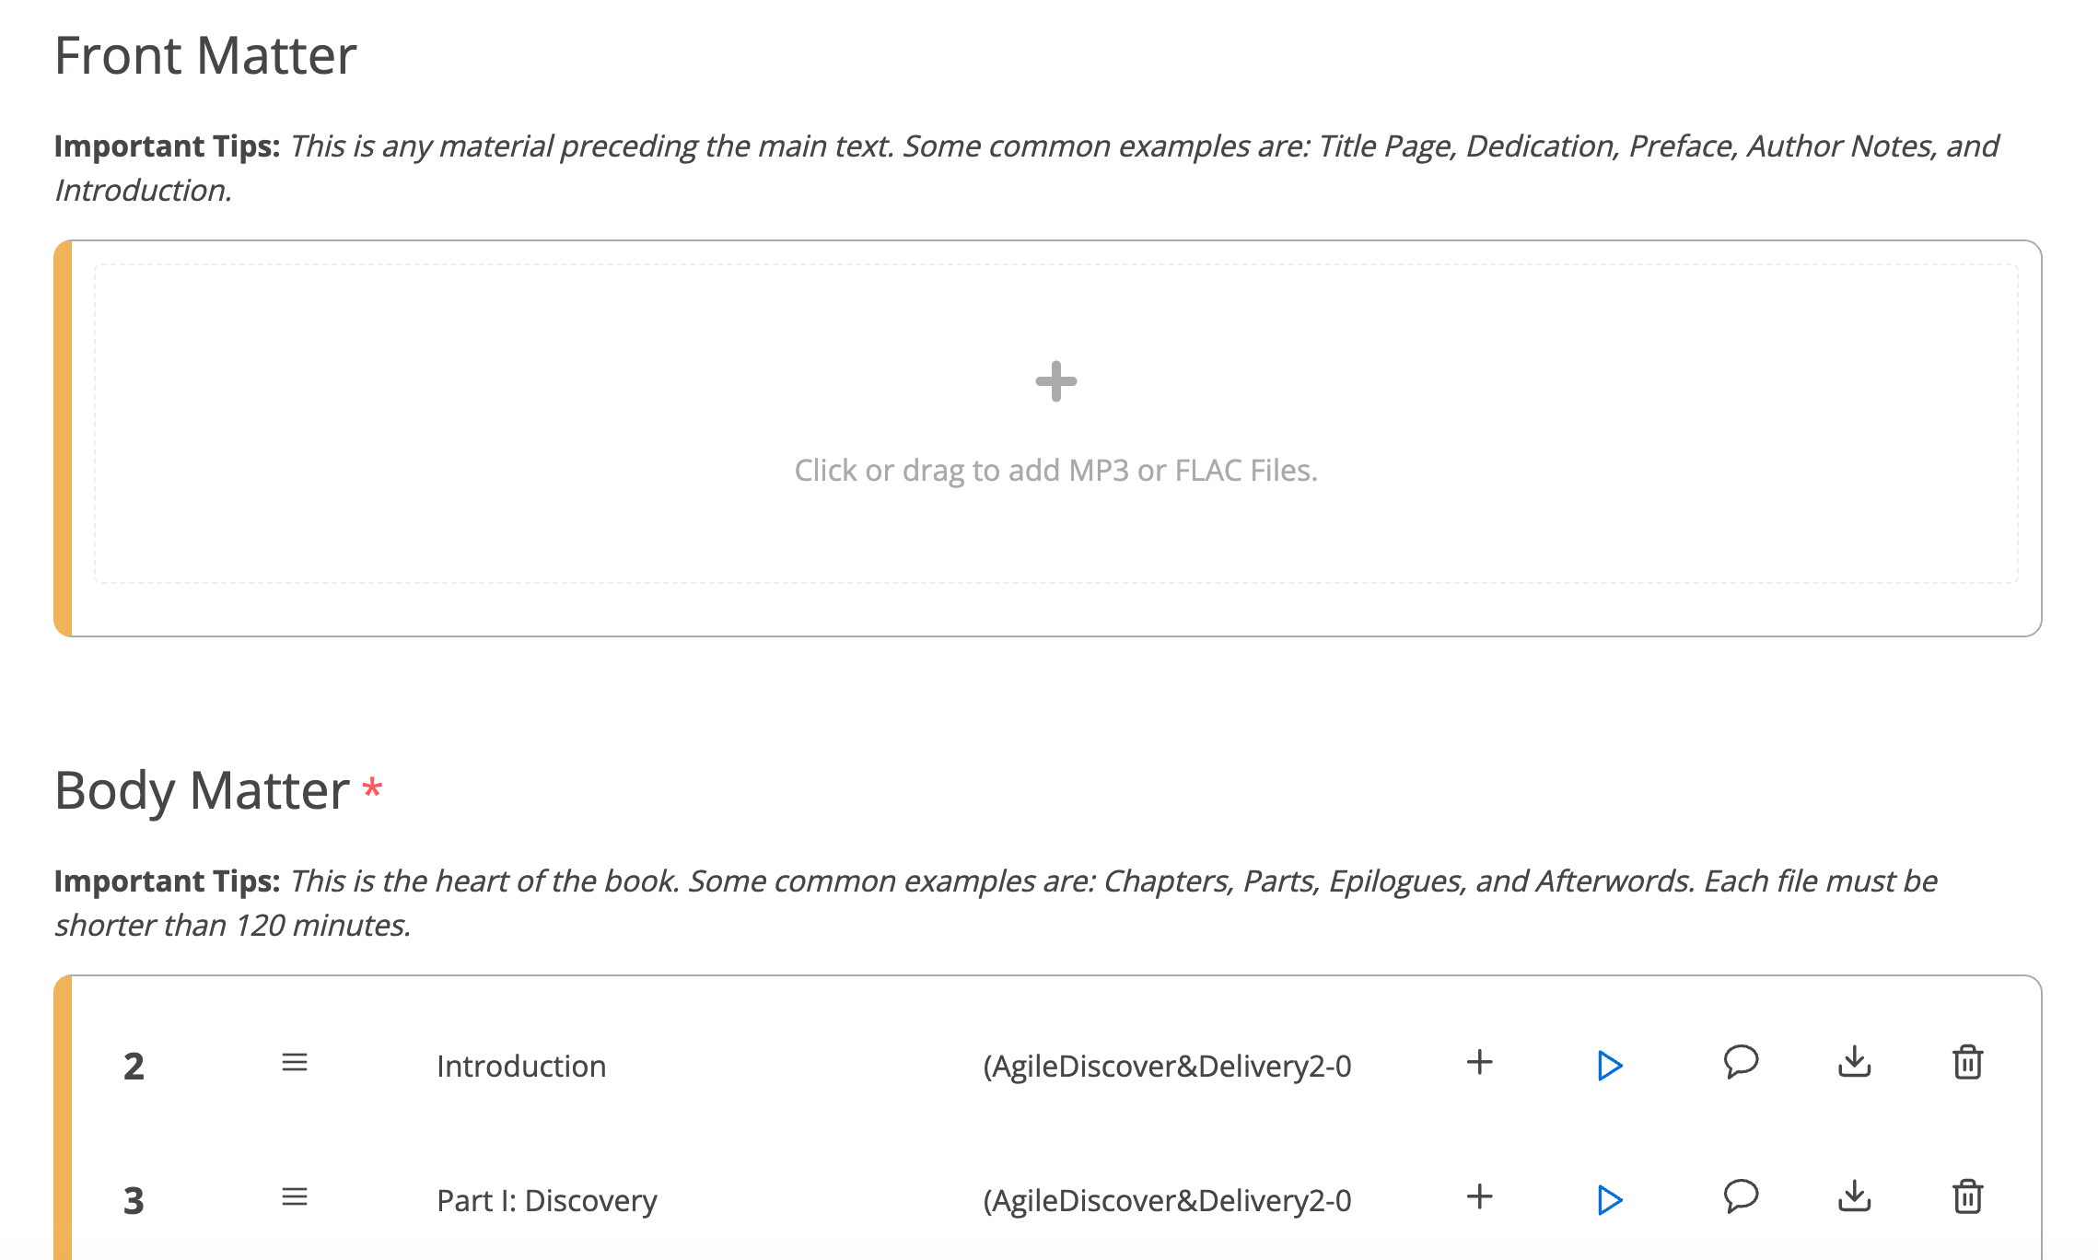Click plus icon on Part I: Discovery row
This screenshot has width=2098, height=1260.
(1479, 1196)
